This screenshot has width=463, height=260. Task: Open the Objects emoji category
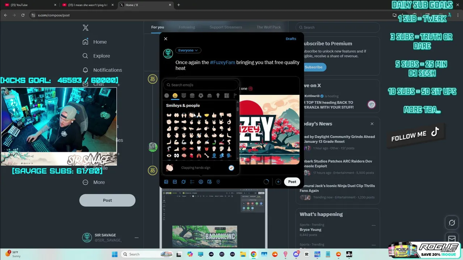[218, 96]
